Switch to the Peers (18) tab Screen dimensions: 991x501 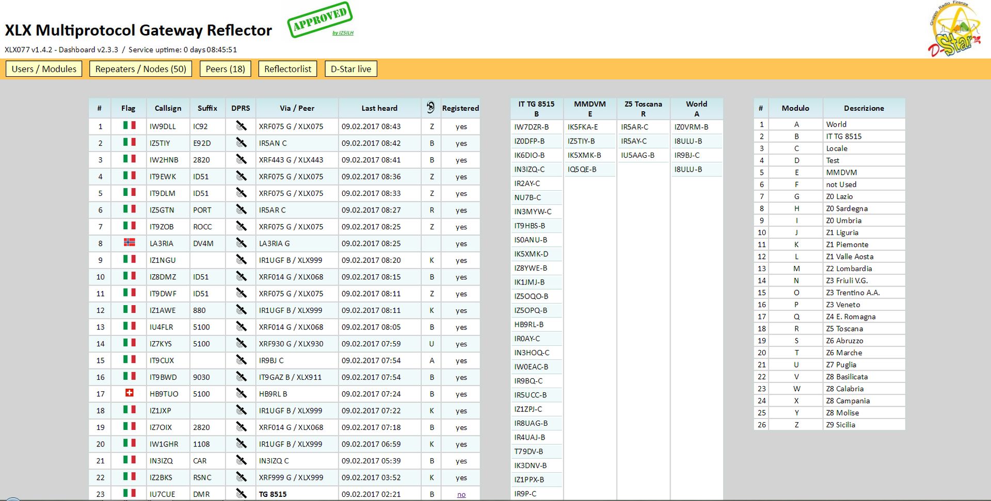pos(225,69)
